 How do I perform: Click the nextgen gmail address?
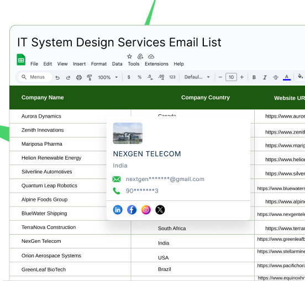click(165, 179)
